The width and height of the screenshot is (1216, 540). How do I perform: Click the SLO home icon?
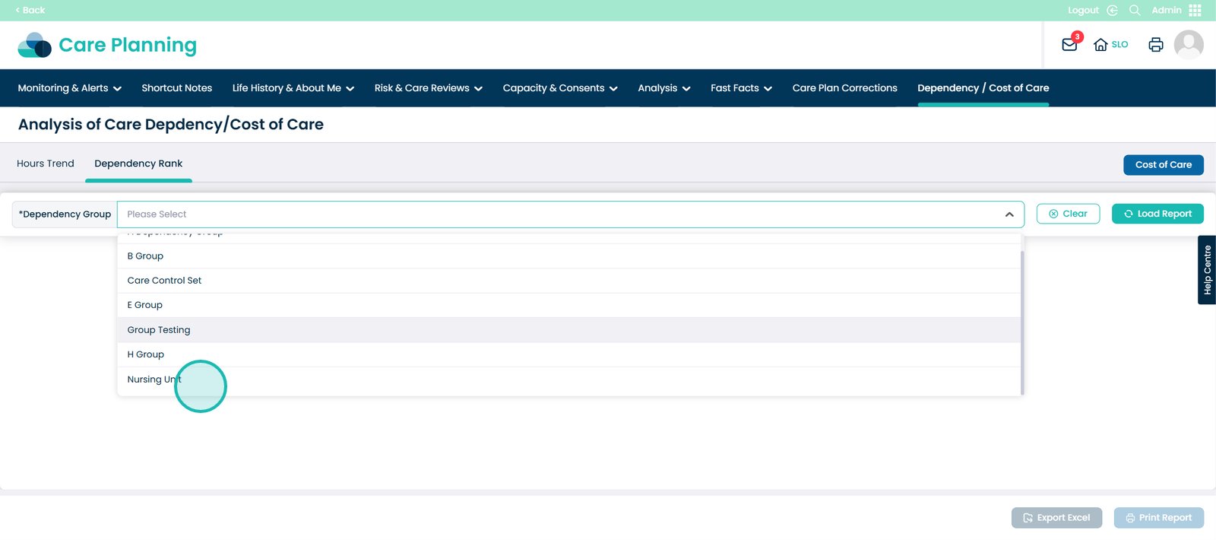coord(1100,45)
